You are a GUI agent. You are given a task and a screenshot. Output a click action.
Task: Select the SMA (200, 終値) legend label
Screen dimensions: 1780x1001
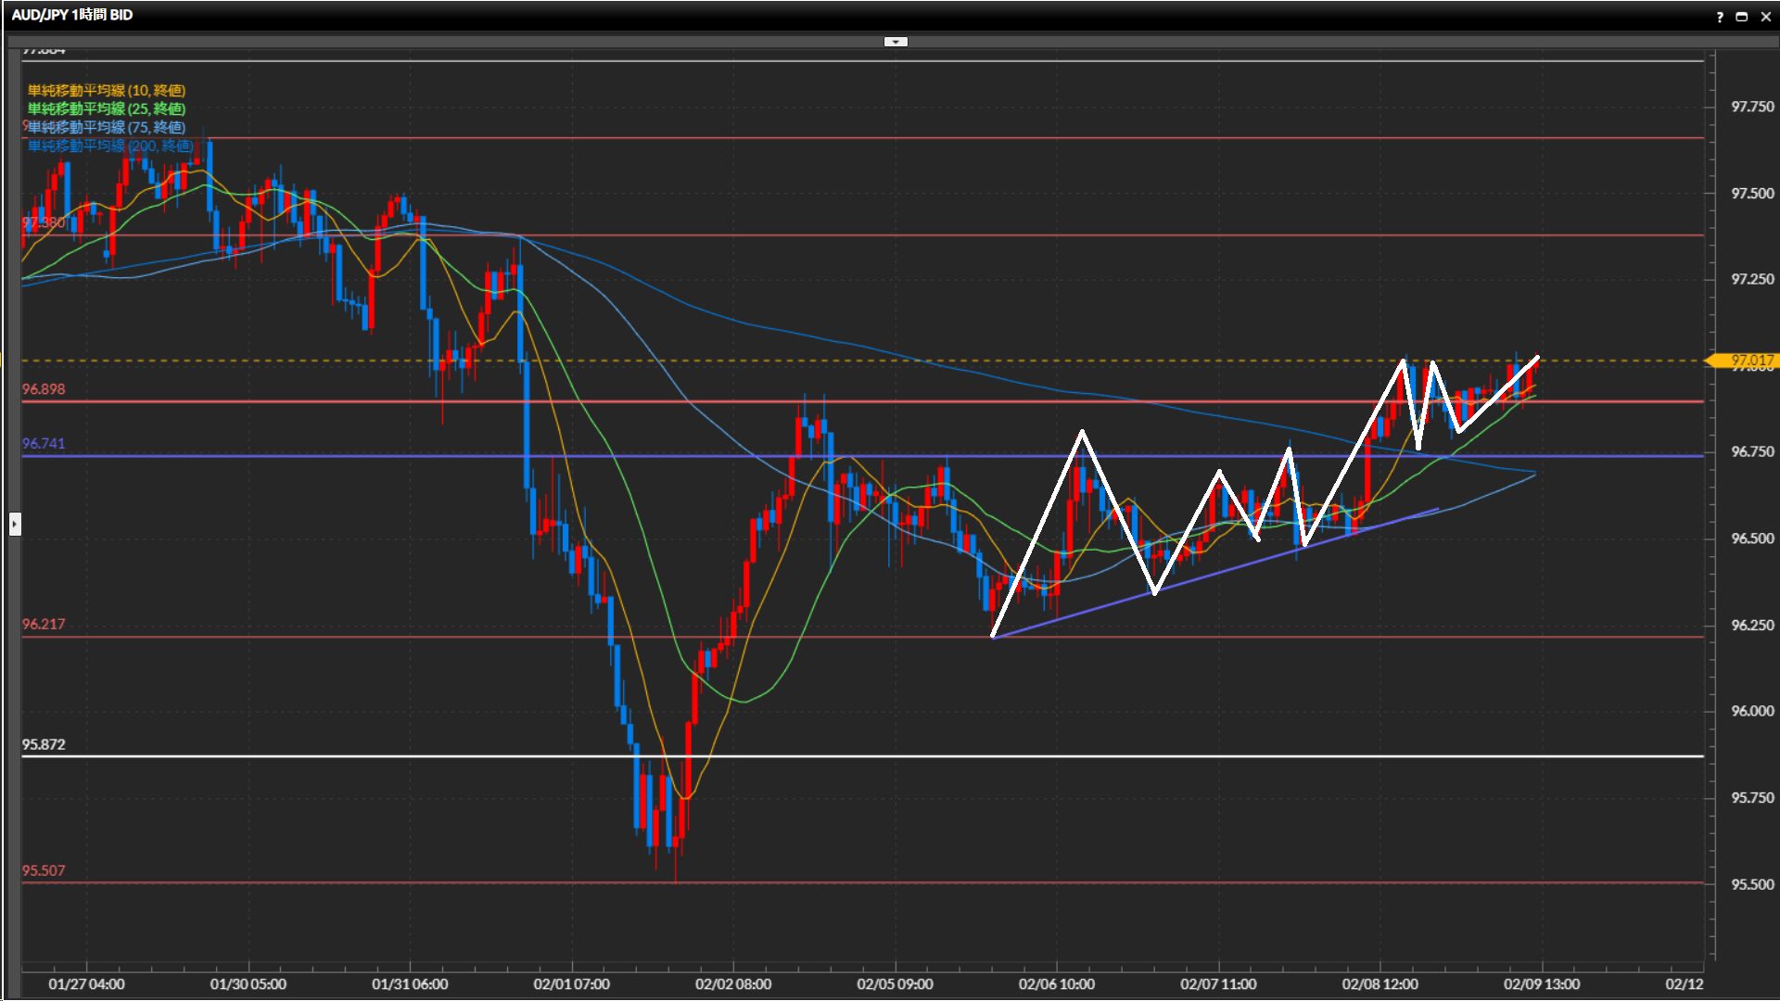(x=109, y=146)
